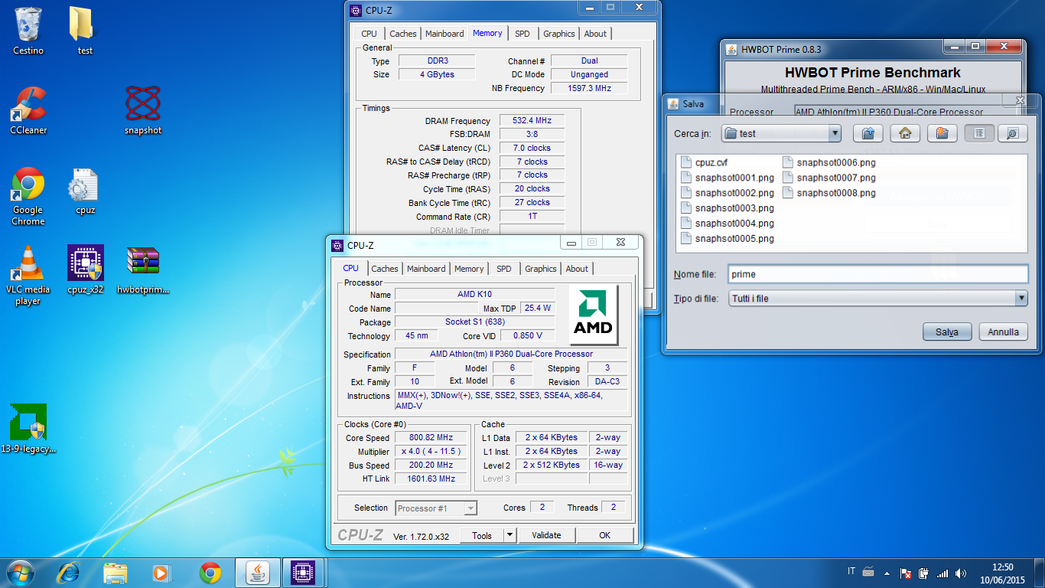
Task: Click the network signal tray icon
Action: tap(942, 573)
